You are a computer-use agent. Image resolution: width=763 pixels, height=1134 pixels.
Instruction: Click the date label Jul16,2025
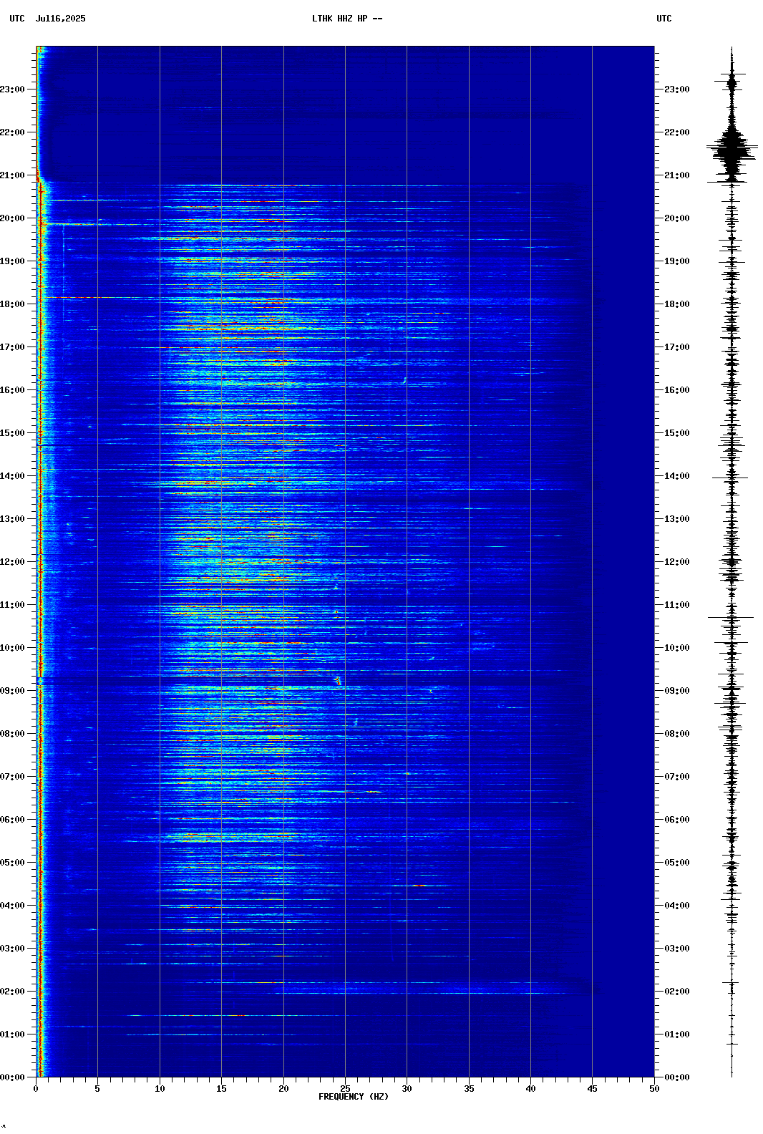[x=60, y=19]
